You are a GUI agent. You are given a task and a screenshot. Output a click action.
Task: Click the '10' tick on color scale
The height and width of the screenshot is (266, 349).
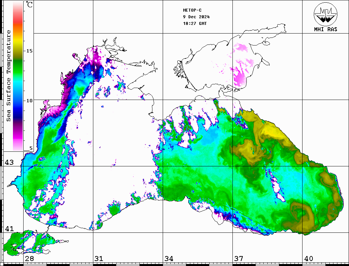pyautogui.click(x=29, y=101)
